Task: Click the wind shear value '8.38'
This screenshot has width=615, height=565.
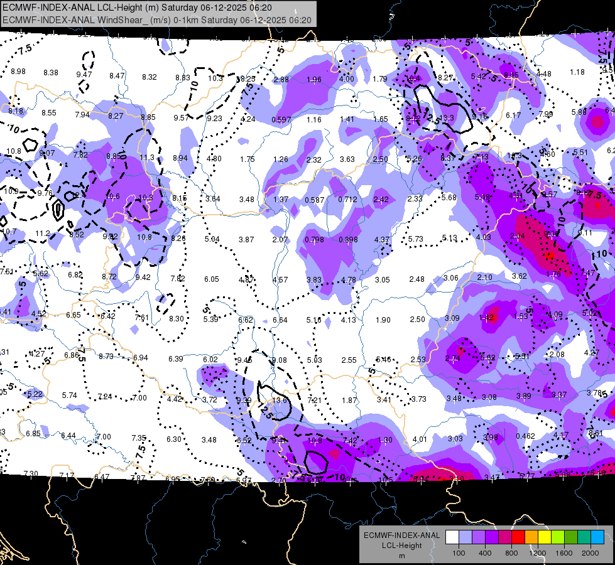Action: [51, 73]
